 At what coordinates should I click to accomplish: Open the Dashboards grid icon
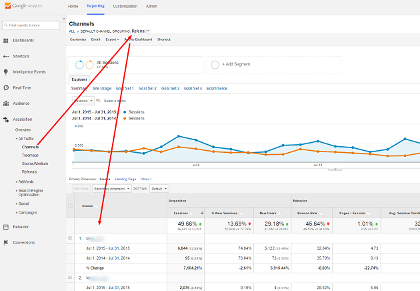[x=5, y=41]
